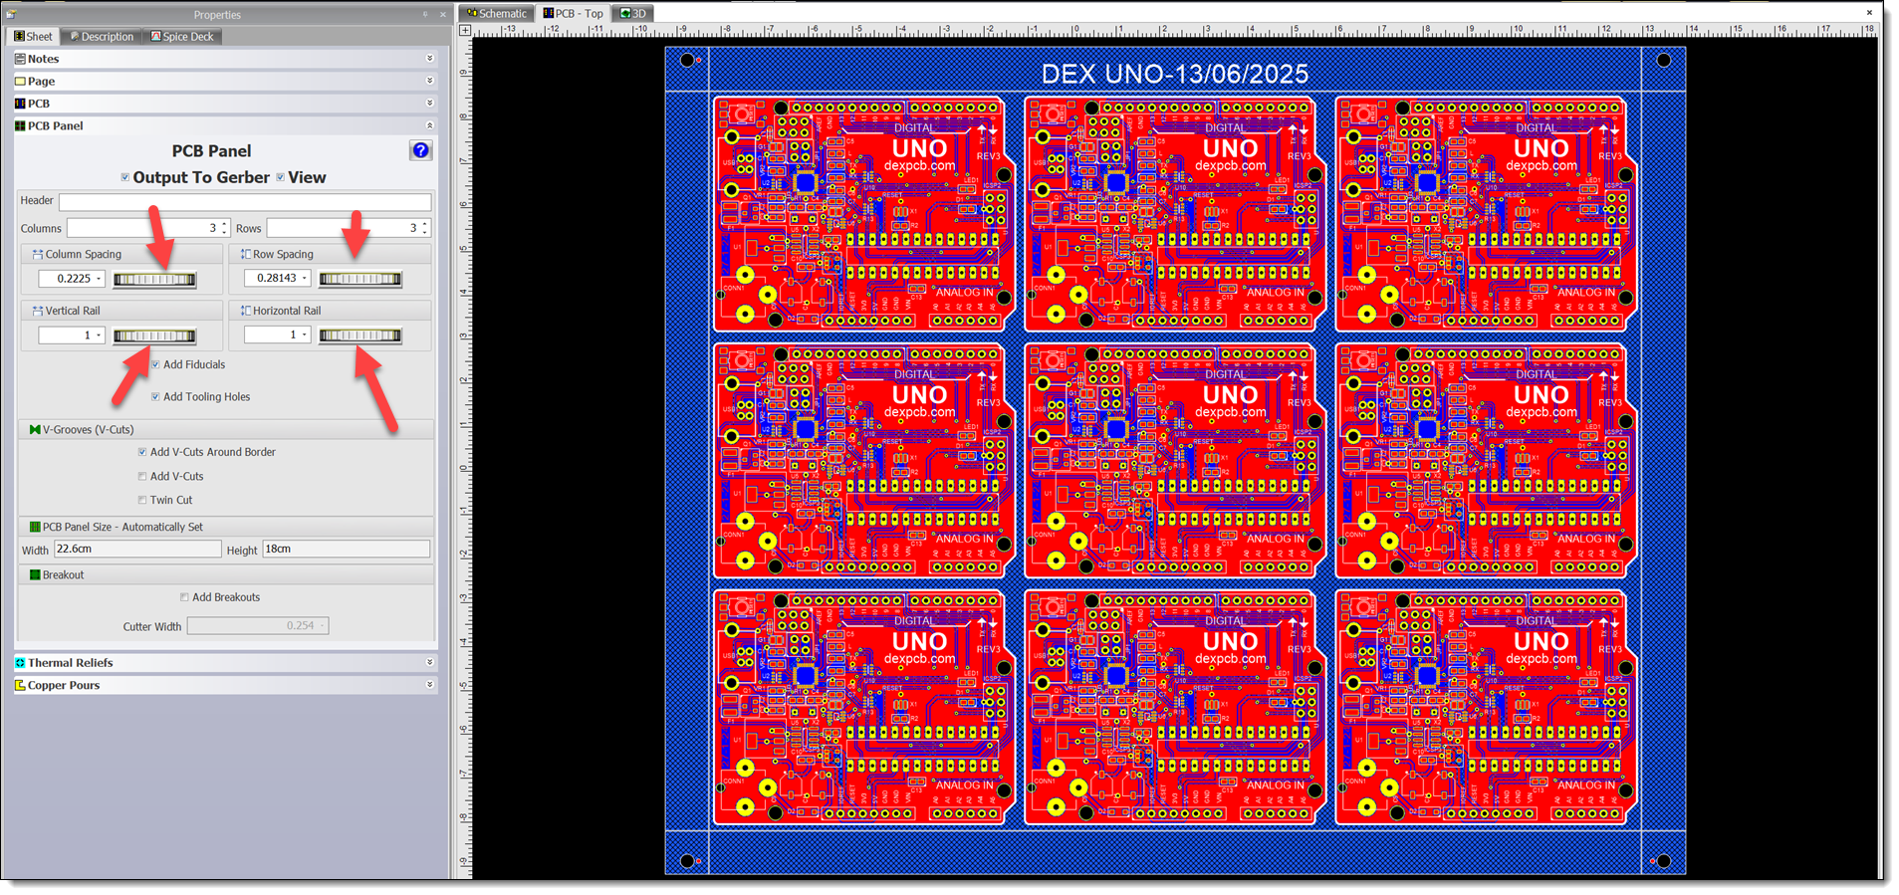Decrease Columns with the down arrow

(x=225, y=232)
